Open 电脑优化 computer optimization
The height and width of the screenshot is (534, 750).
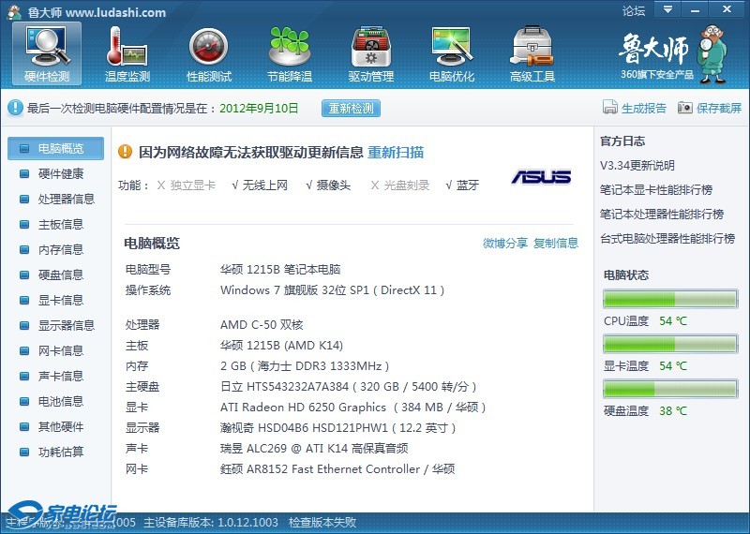(452, 53)
